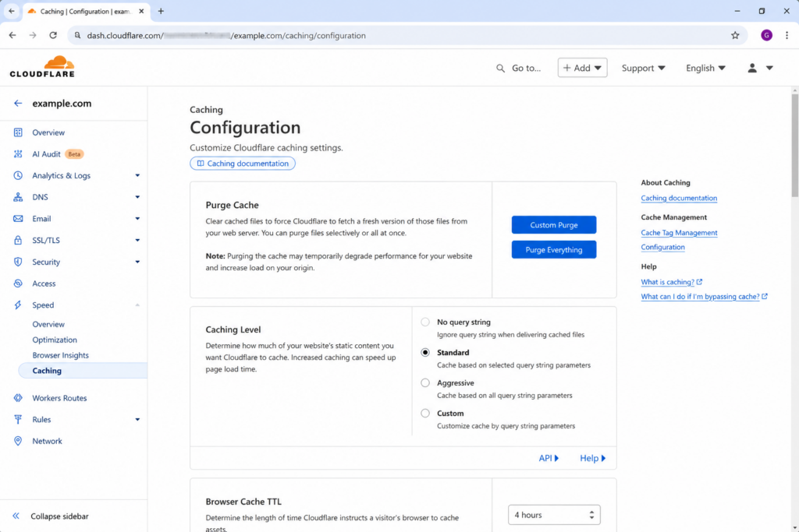
Task: Open the Add dropdown
Action: coord(582,68)
